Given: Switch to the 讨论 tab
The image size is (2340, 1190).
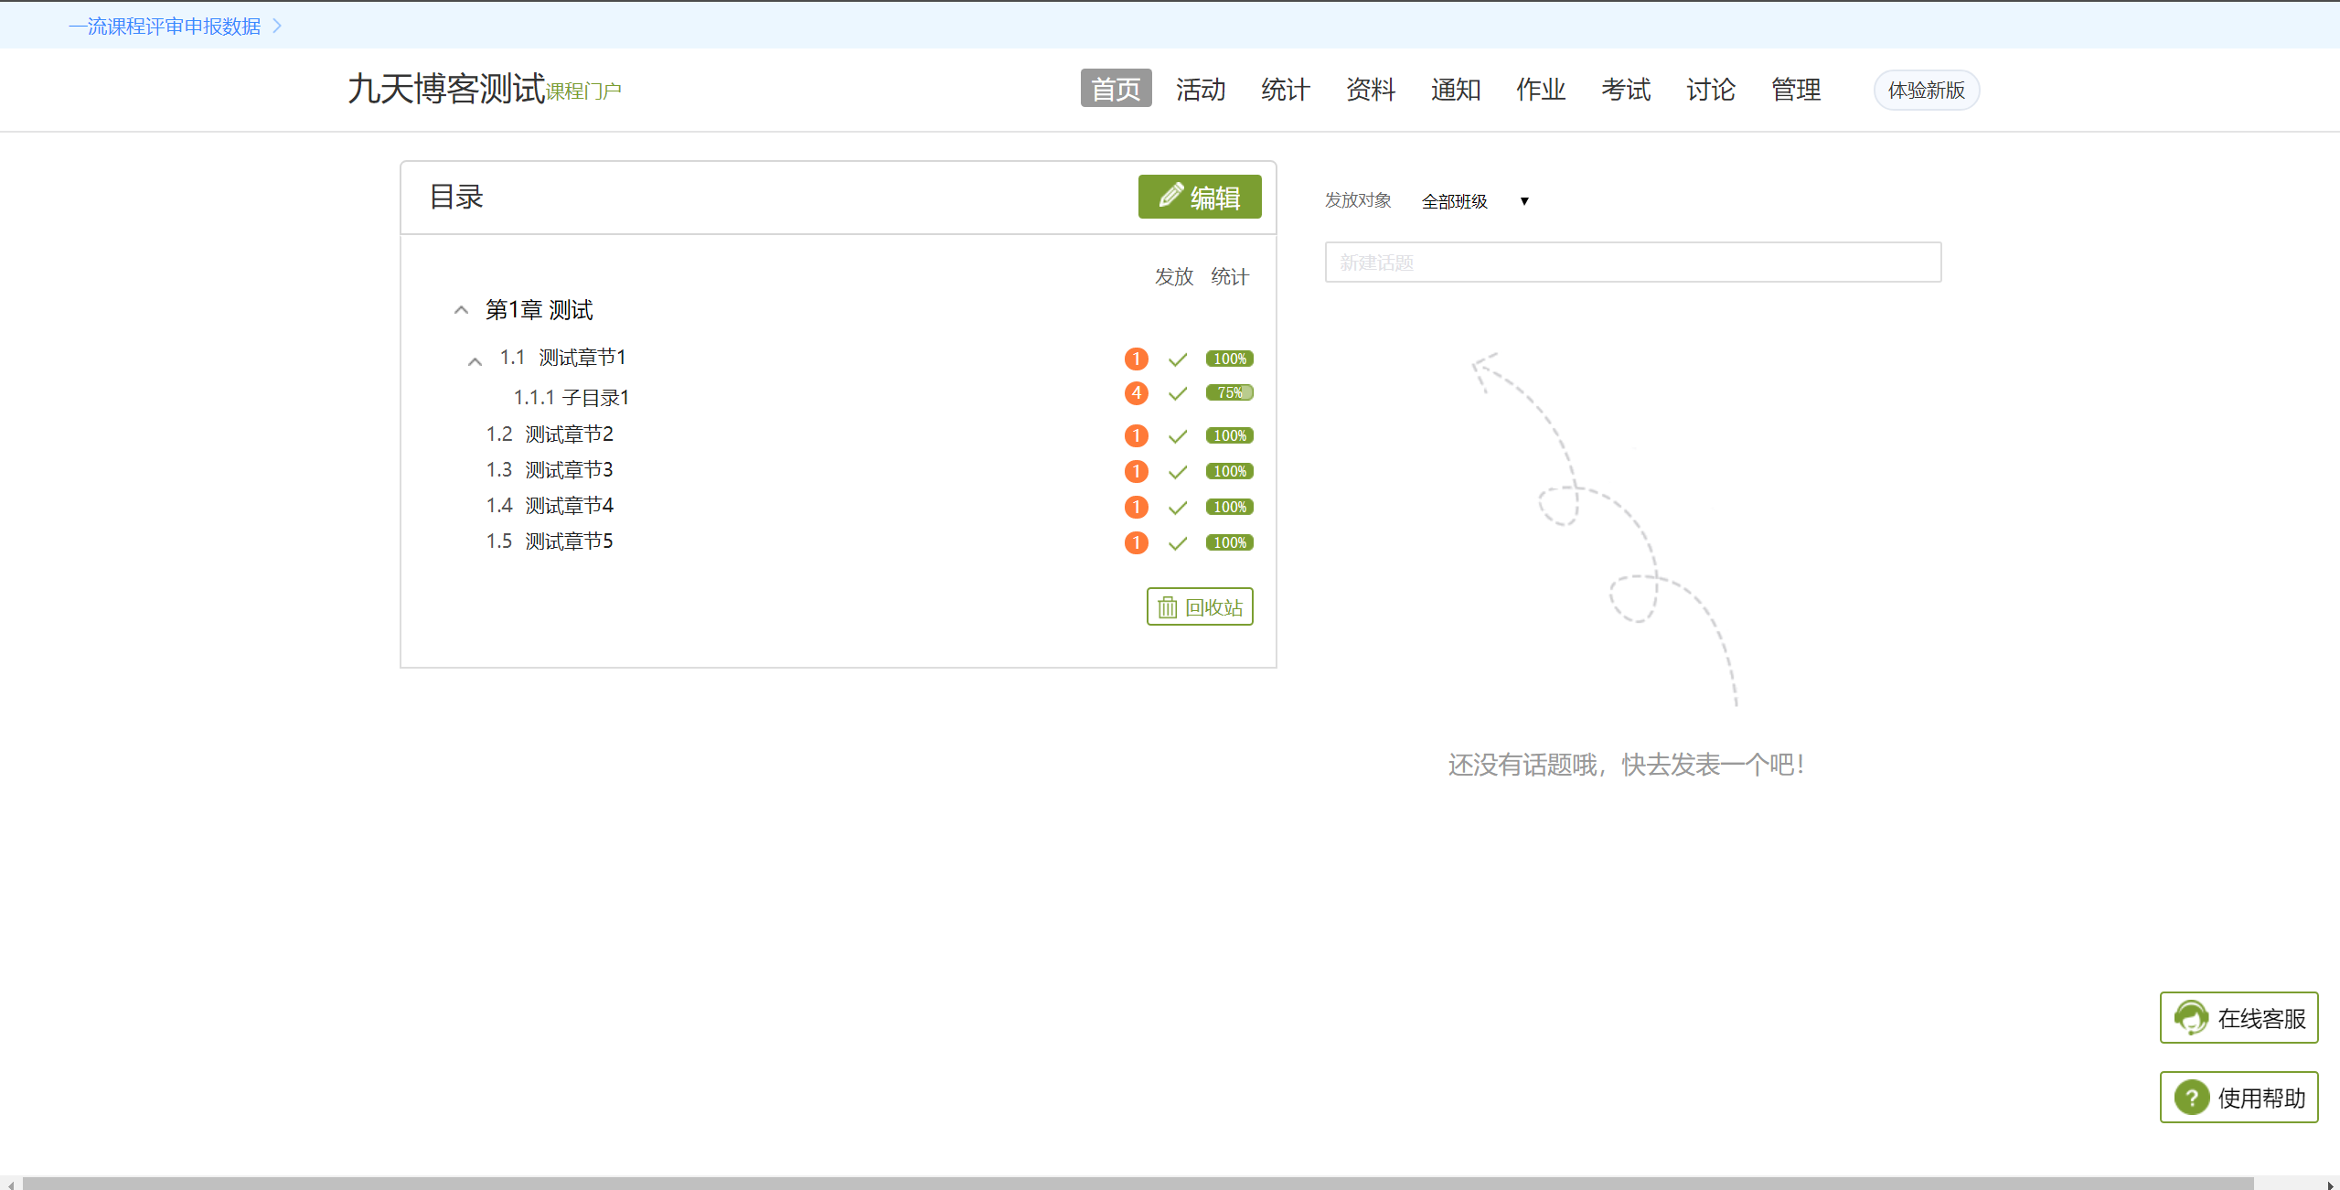Looking at the screenshot, I should (x=1708, y=90).
